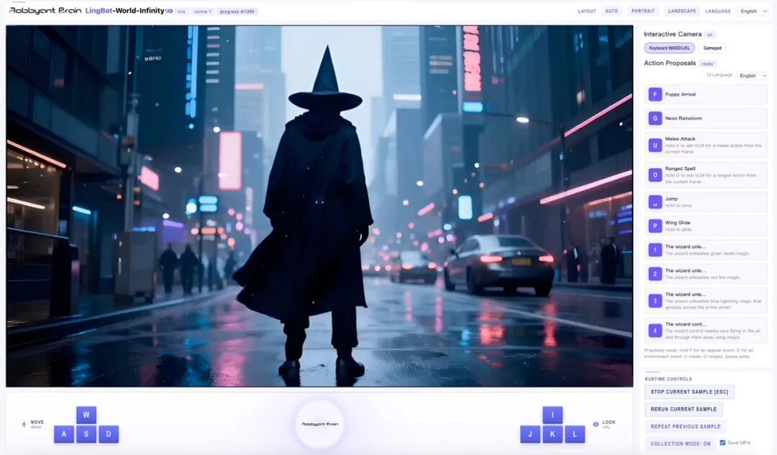777x455 pixels.
Task: Click the number 2 proposal icon
Action: click(x=655, y=274)
